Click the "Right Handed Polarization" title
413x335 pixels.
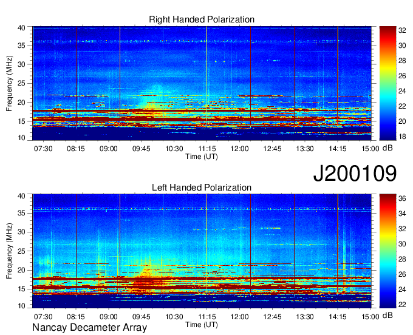click(202, 19)
